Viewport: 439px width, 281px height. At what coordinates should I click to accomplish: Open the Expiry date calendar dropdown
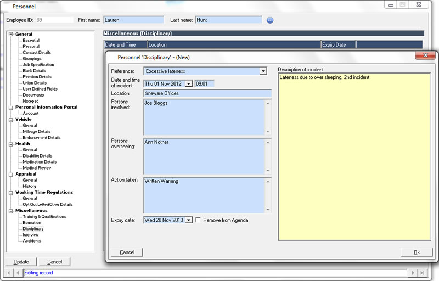coord(188,220)
